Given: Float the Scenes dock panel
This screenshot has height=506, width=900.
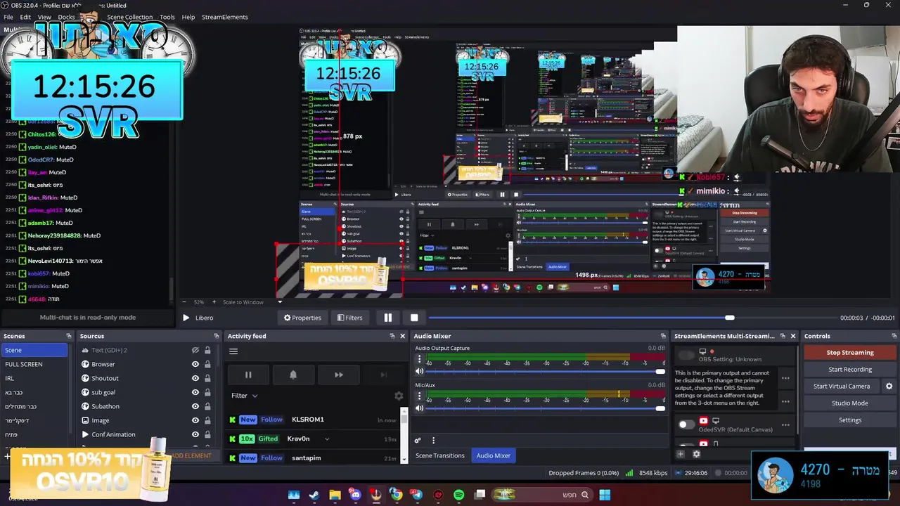Looking at the screenshot, I should click(x=68, y=336).
